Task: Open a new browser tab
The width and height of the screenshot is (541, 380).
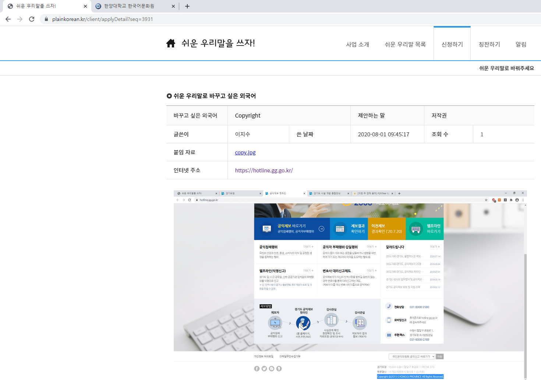Action: pyautogui.click(x=187, y=6)
